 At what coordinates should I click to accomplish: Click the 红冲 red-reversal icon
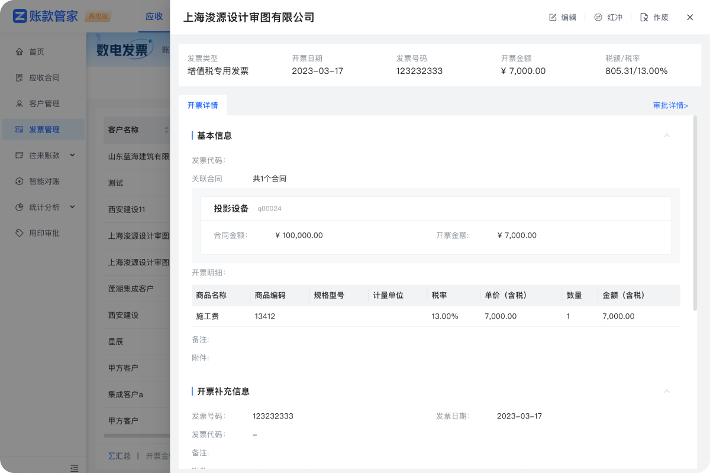598,18
